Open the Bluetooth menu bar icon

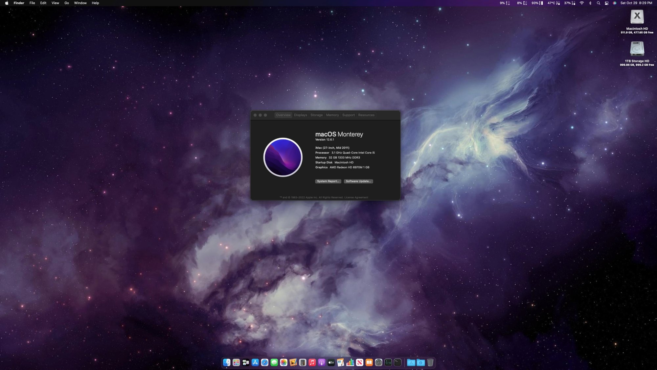click(590, 3)
